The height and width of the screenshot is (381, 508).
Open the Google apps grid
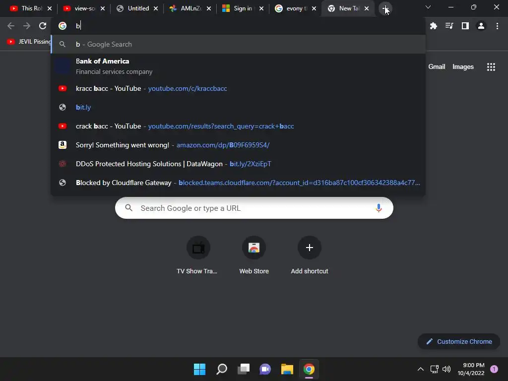click(x=491, y=67)
